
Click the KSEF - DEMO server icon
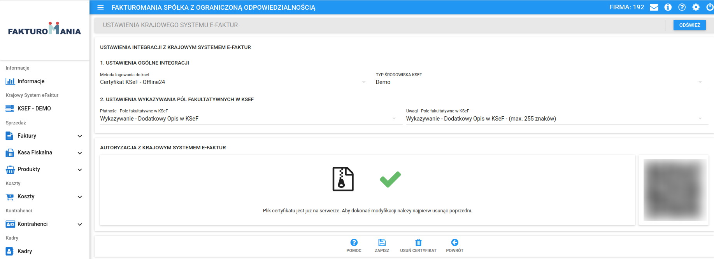click(10, 108)
